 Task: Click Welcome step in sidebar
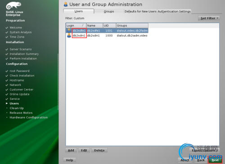(16, 27)
